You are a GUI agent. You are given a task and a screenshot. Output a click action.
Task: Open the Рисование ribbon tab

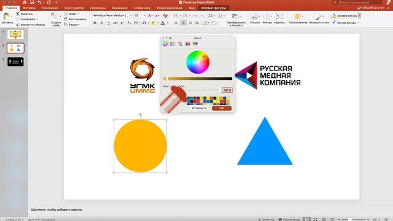50,8
